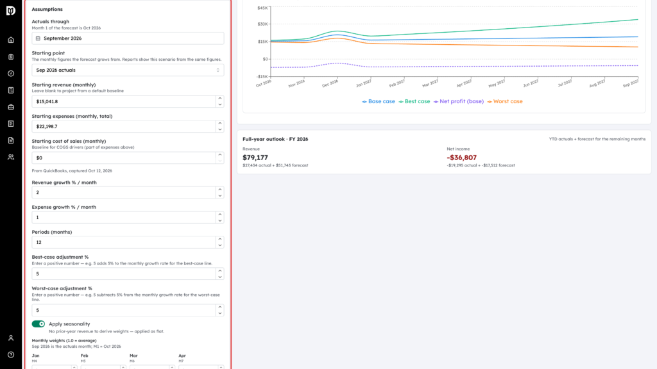Toggle the Best case legend series
The height and width of the screenshot is (369, 657).
point(414,101)
